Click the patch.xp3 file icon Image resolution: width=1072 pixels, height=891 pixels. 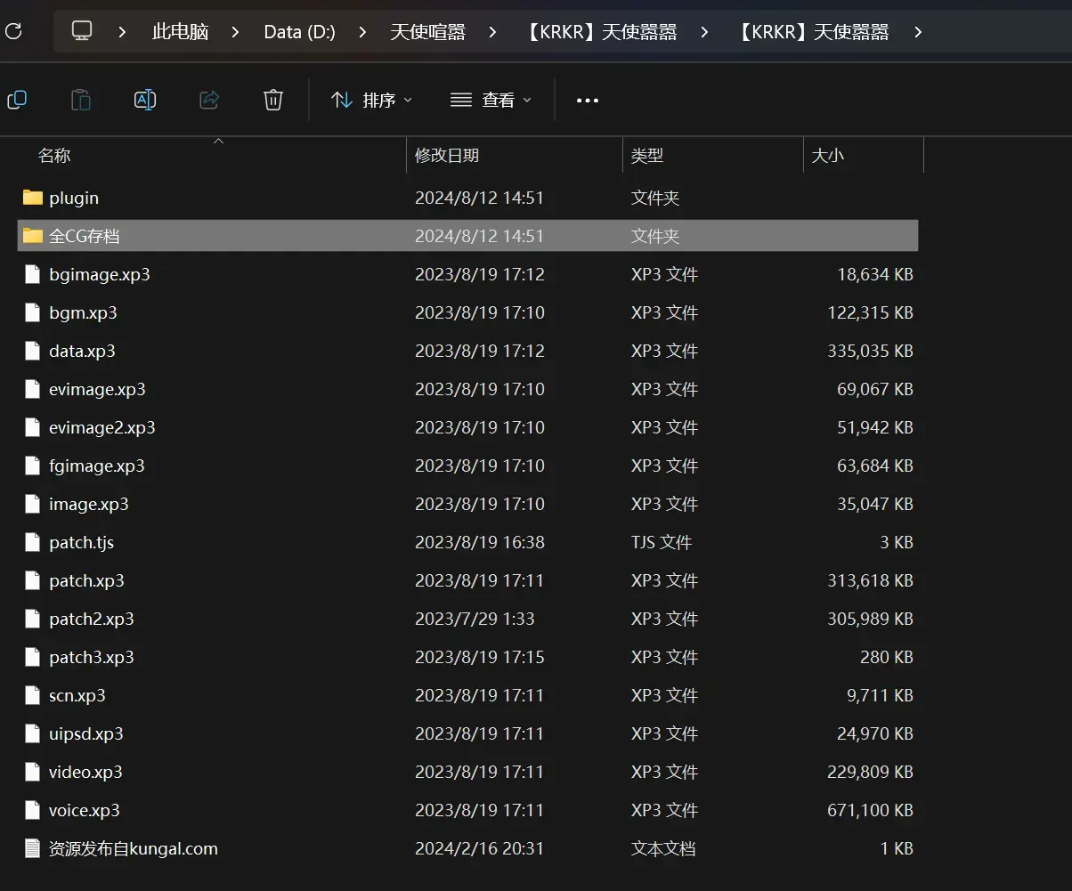[x=33, y=580]
